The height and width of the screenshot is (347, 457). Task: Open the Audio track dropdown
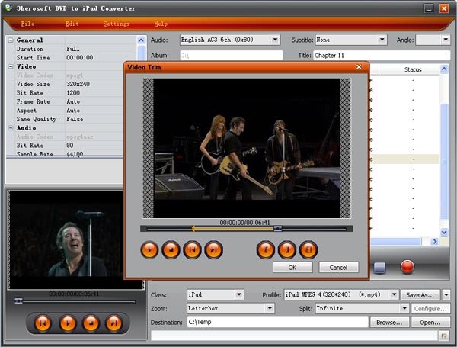(x=275, y=40)
